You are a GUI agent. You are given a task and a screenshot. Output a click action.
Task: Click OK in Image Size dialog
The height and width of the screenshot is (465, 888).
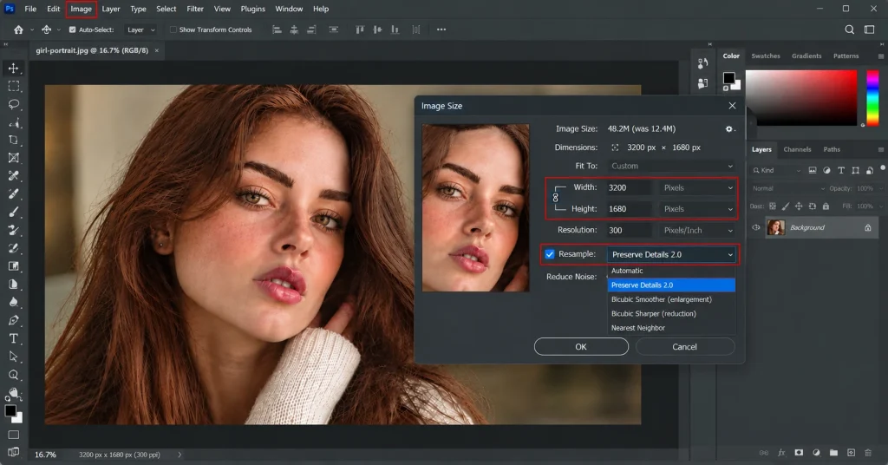click(581, 347)
